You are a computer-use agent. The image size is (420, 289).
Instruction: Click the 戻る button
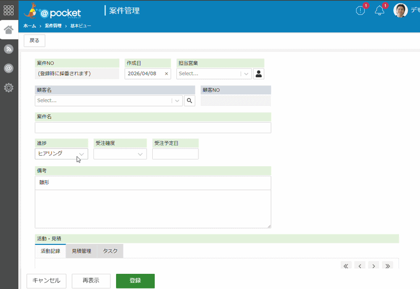(x=34, y=40)
